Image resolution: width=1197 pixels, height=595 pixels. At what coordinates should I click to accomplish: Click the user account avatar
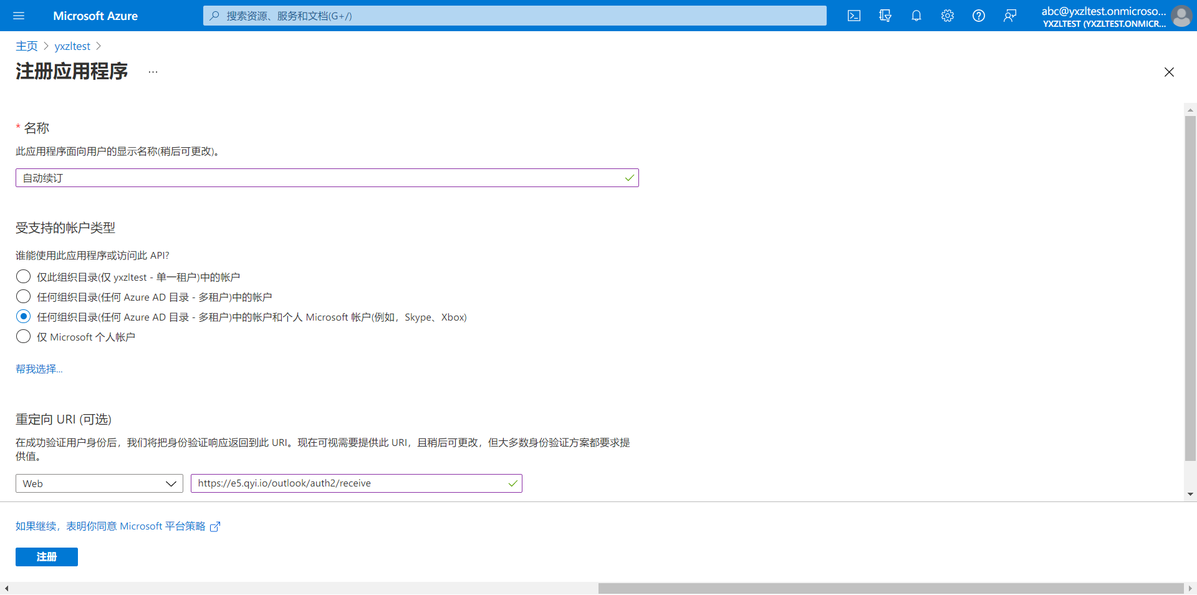click(1181, 16)
